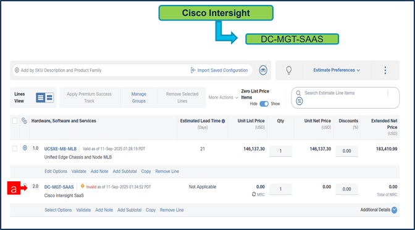The height and width of the screenshot is (230, 415).
Task: Click Copy under DC-MGT-SAAS
Action: point(151,210)
